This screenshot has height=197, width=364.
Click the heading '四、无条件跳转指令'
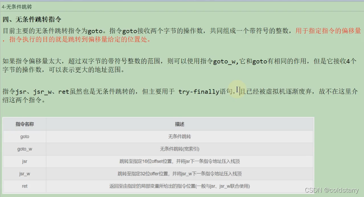(x=32, y=19)
